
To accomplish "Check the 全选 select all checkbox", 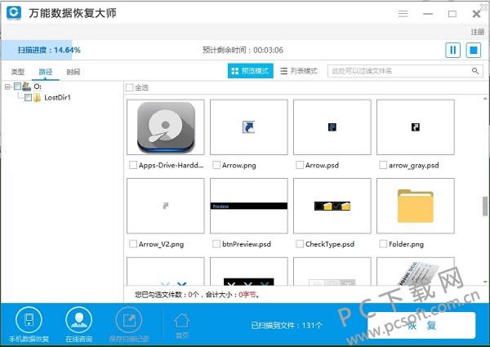I will click(x=129, y=87).
